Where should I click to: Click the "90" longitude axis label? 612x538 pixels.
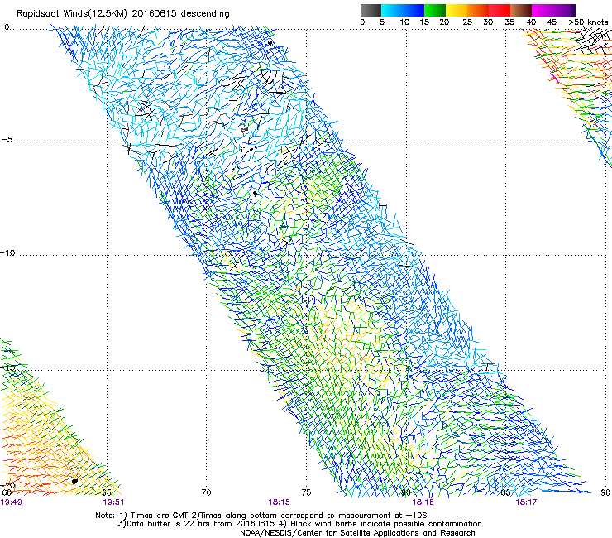coord(605,492)
